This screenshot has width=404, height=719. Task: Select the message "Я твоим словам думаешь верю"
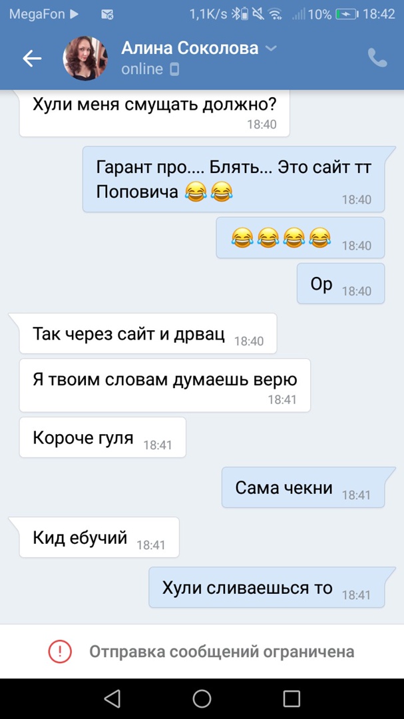pyautogui.click(x=165, y=385)
